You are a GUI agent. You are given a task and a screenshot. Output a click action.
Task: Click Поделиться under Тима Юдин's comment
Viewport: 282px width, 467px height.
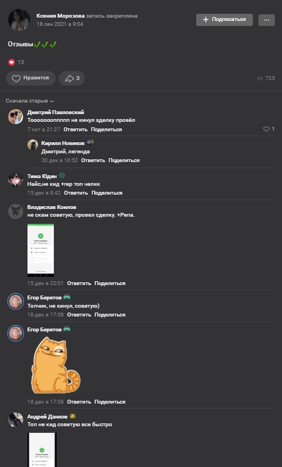click(107, 193)
